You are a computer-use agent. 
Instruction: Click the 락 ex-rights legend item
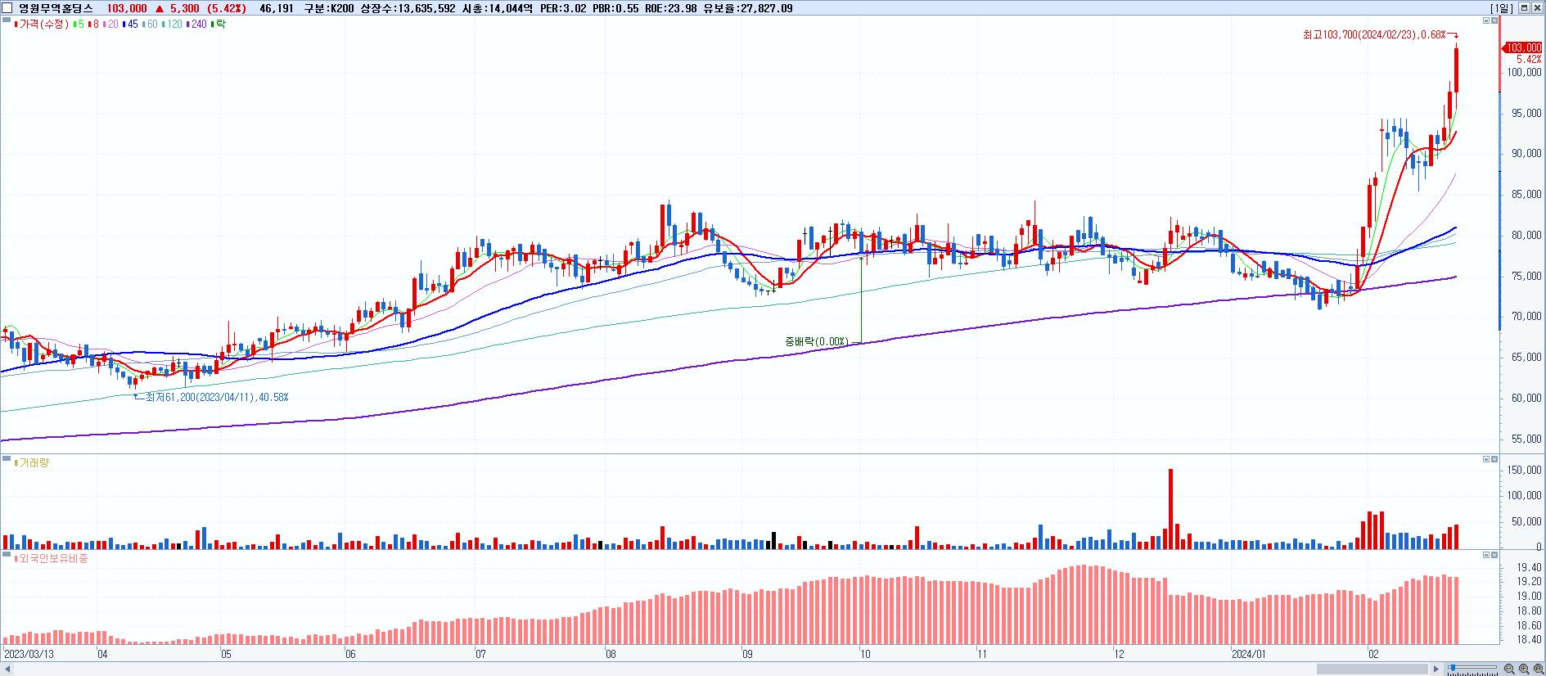point(219,25)
